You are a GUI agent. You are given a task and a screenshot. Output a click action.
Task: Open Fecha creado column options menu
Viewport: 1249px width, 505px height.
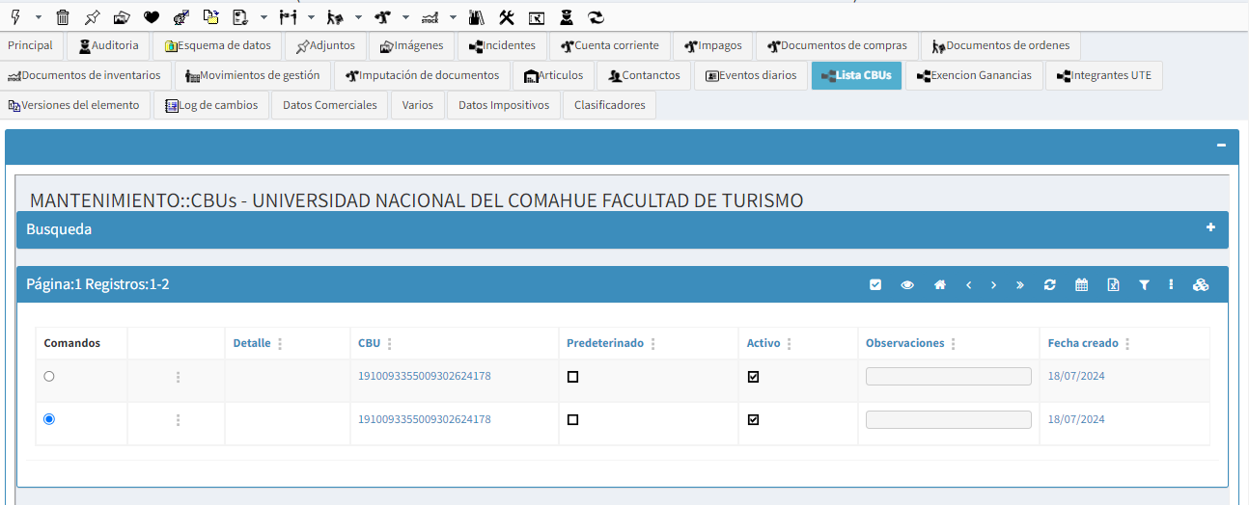pos(1127,343)
